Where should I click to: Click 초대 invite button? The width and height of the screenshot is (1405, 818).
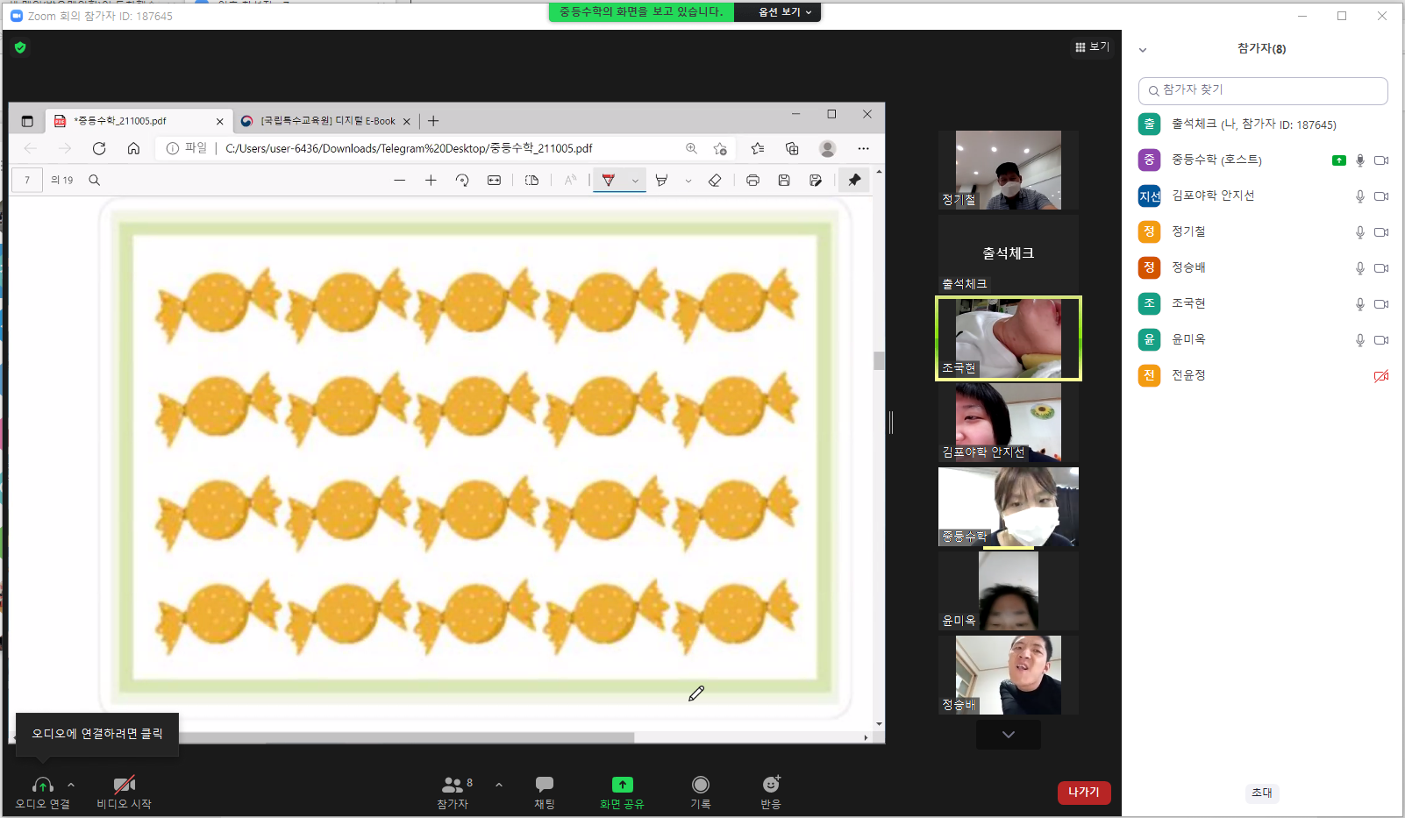[1262, 793]
